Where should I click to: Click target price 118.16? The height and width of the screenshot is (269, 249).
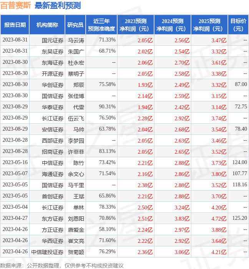pos(240,184)
